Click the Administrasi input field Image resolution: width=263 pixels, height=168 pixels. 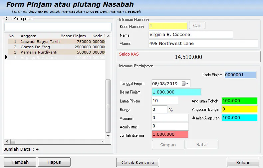[170, 126]
